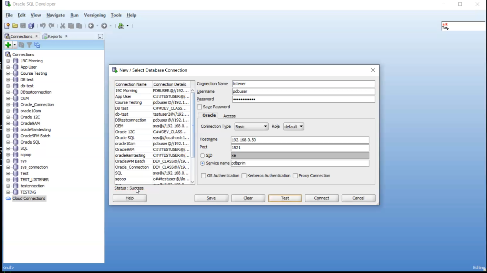Click the Save All toolbar icon

click(31, 26)
